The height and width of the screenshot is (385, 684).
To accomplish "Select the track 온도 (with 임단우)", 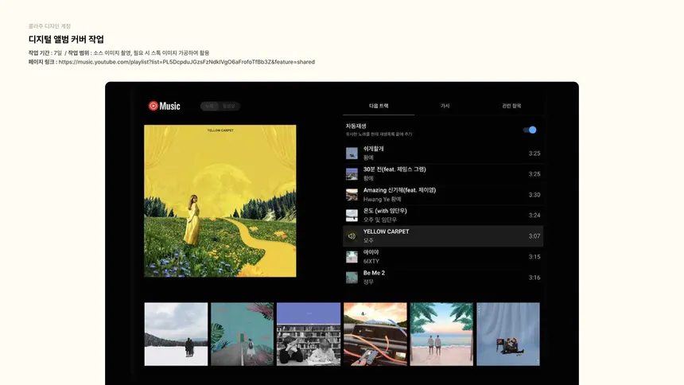I will pyautogui.click(x=385, y=211).
